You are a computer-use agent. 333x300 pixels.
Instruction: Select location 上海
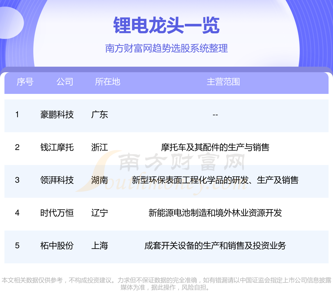pos(99,246)
